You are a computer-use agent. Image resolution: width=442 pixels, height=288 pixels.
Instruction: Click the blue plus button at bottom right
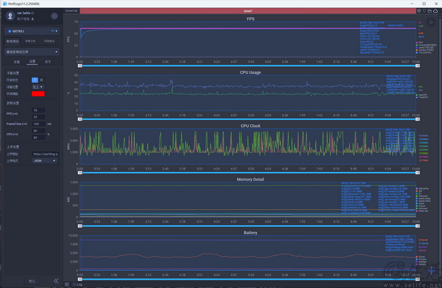(x=431, y=271)
